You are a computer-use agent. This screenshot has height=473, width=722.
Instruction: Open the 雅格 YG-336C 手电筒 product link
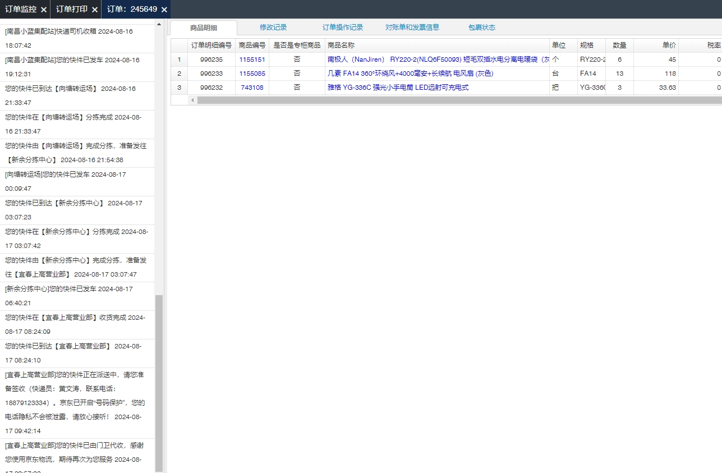(398, 87)
